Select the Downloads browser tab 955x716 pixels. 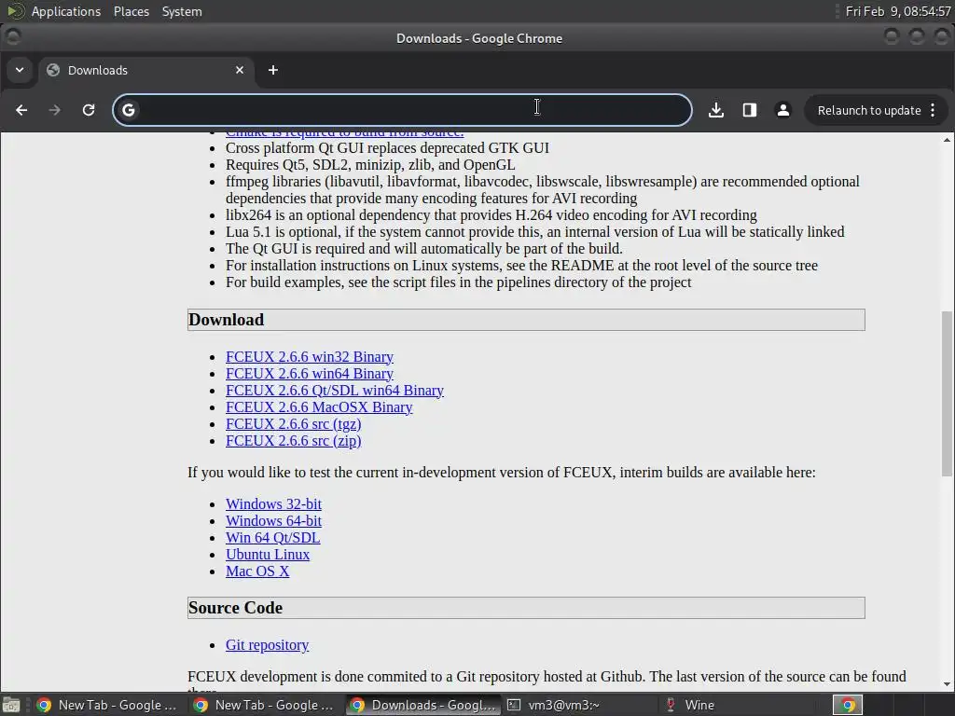146,71
